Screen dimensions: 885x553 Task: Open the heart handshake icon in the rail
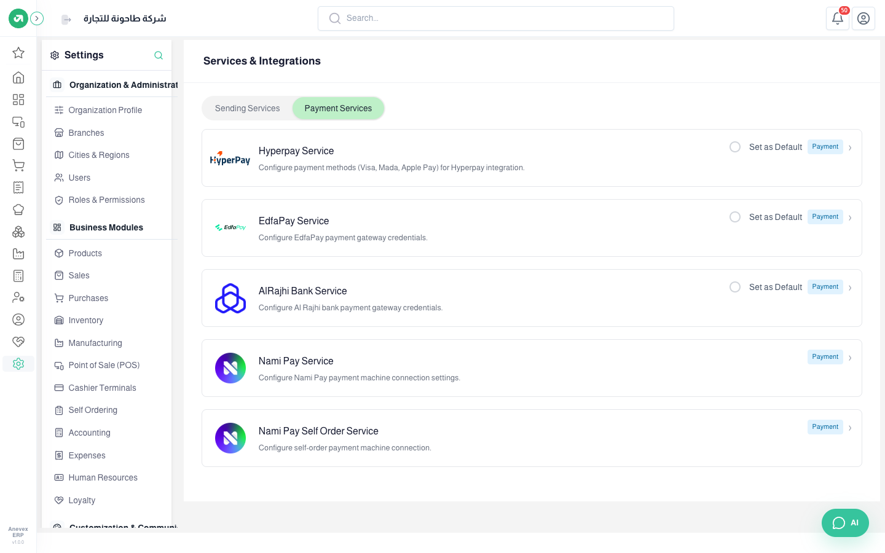tap(18, 342)
